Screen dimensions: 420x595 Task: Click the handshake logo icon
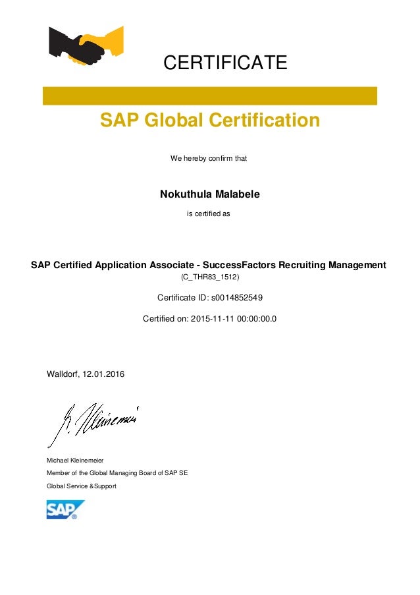(x=86, y=45)
